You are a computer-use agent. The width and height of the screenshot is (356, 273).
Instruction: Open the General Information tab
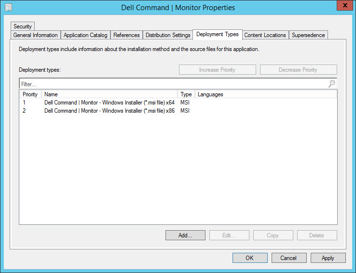pos(35,35)
